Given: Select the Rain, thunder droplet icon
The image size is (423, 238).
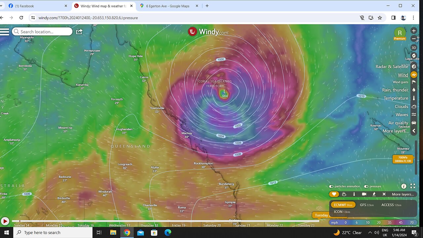Looking at the screenshot, I should [x=414, y=90].
